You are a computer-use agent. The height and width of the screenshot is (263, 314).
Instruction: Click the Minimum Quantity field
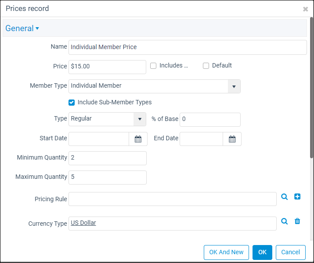[x=108, y=158]
